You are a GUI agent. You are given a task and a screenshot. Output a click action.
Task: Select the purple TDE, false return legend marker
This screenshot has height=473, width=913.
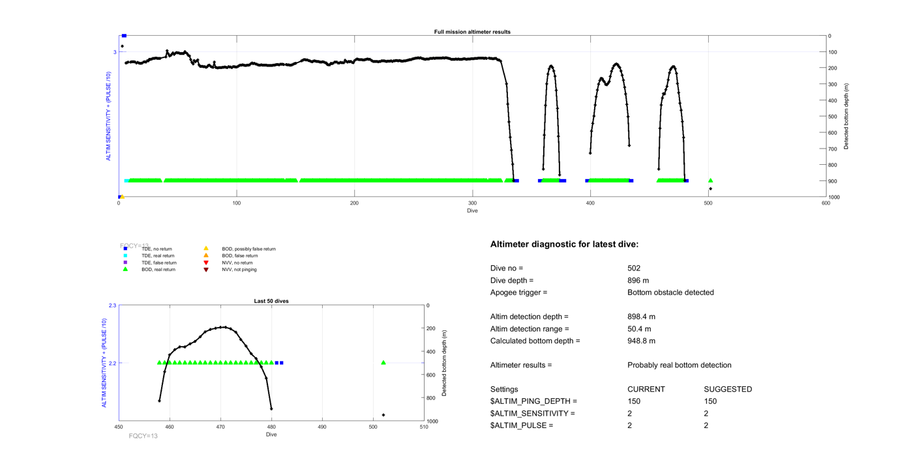[126, 263]
